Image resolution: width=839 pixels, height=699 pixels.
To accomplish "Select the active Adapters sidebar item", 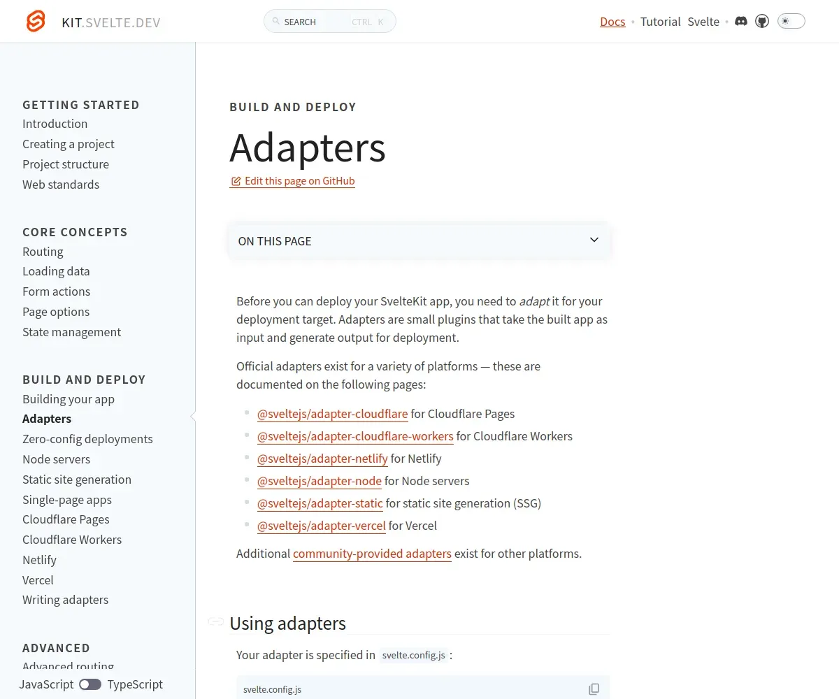I will tap(47, 419).
